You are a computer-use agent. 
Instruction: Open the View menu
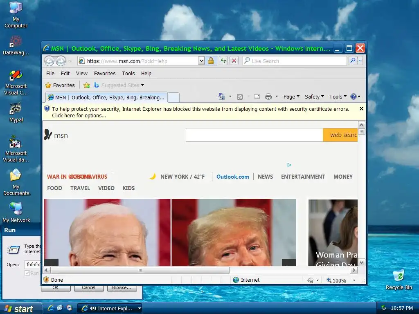[82, 74]
